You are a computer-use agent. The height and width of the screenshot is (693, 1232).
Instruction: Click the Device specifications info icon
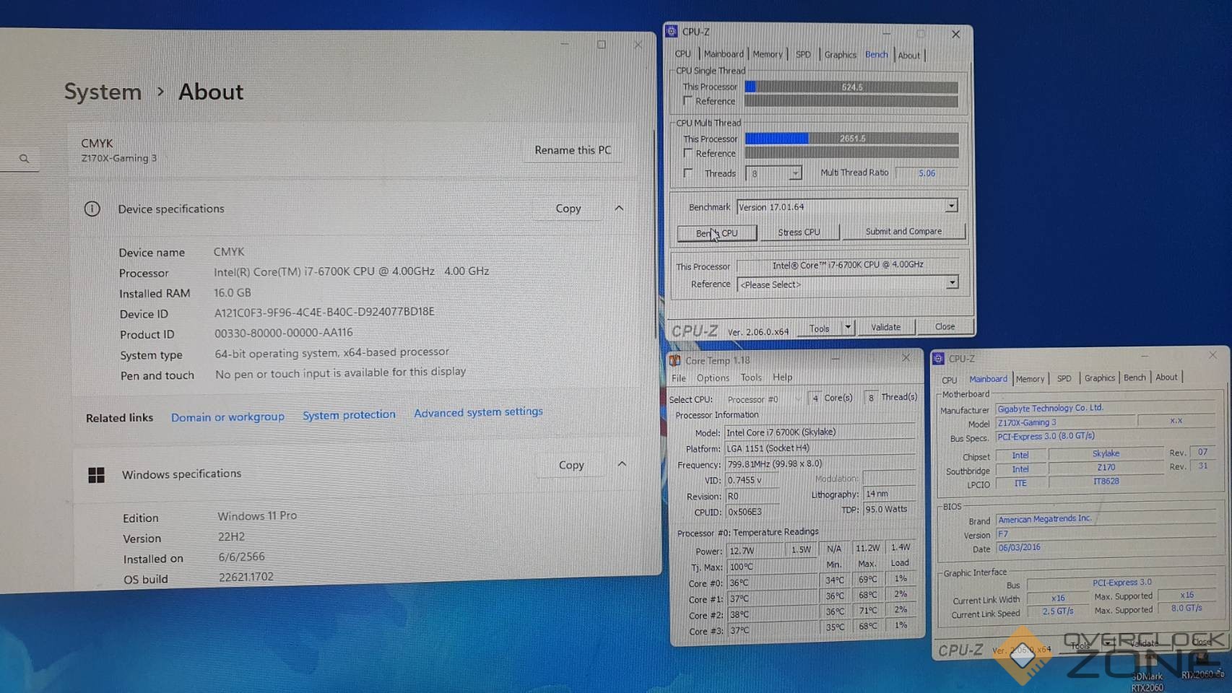pyautogui.click(x=92, y=209)
